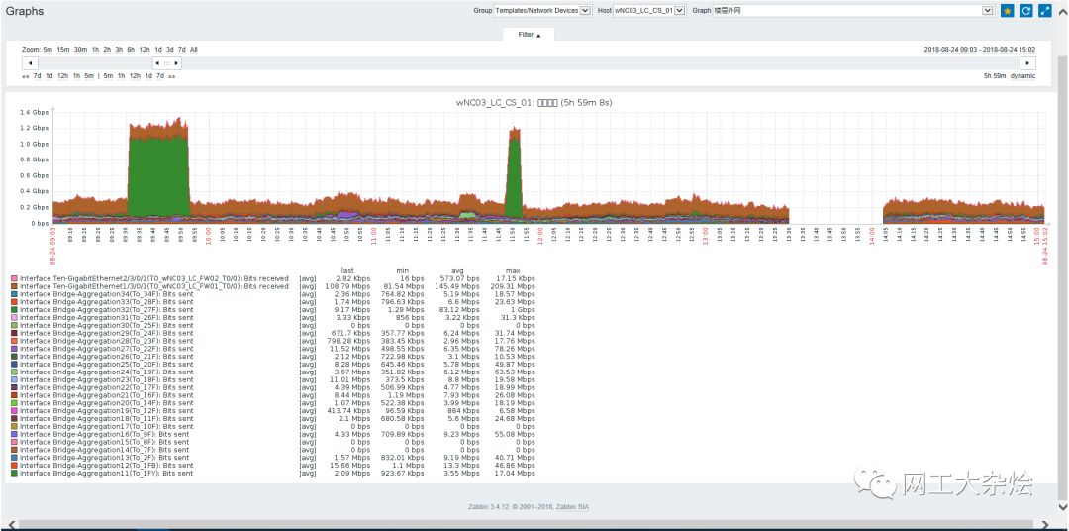Set zoom to All

(x=194, y=50)
